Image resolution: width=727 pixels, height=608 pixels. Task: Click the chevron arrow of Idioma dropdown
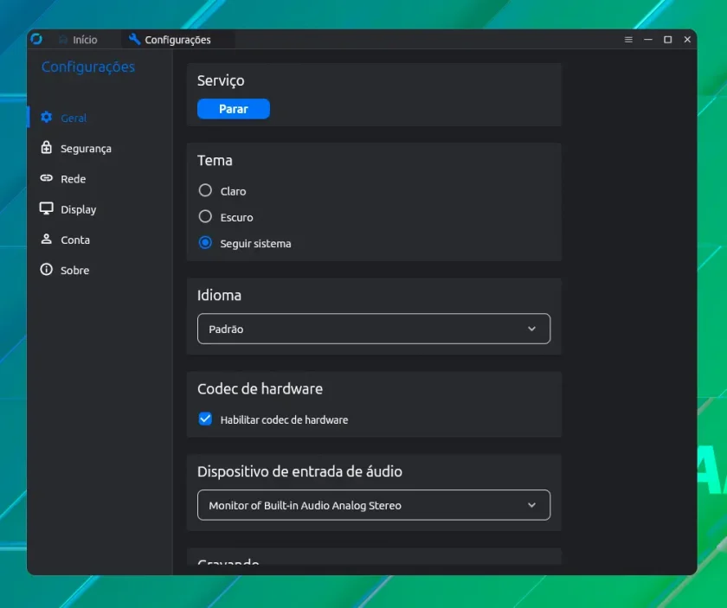click(531, 329)
